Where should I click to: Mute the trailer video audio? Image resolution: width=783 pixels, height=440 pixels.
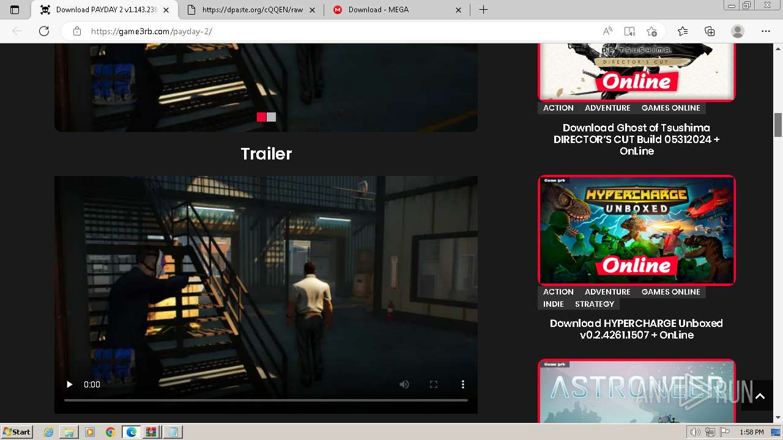404,384
